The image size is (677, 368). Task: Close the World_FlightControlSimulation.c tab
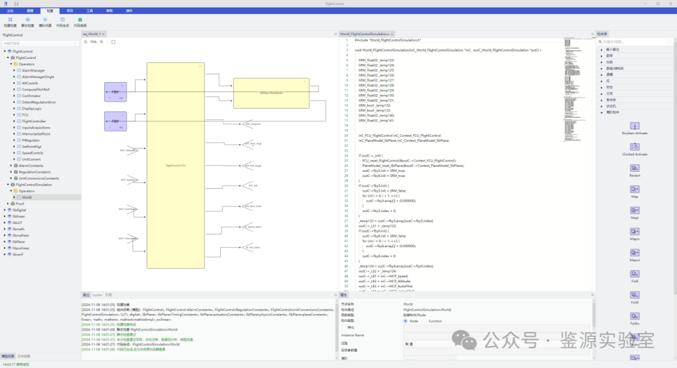(x=392, y=34)
